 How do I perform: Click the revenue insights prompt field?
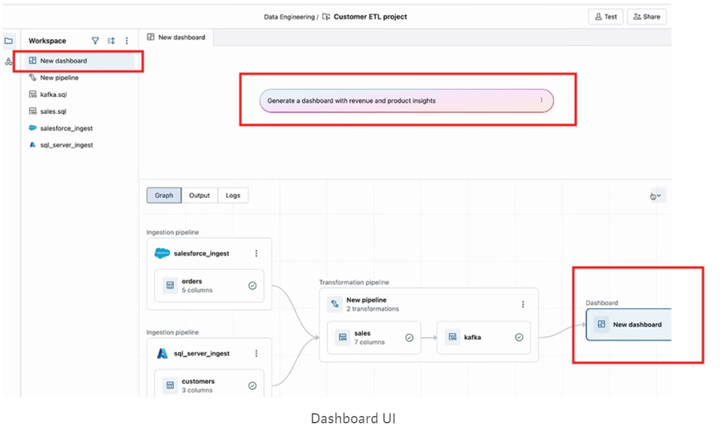[406, 100]
